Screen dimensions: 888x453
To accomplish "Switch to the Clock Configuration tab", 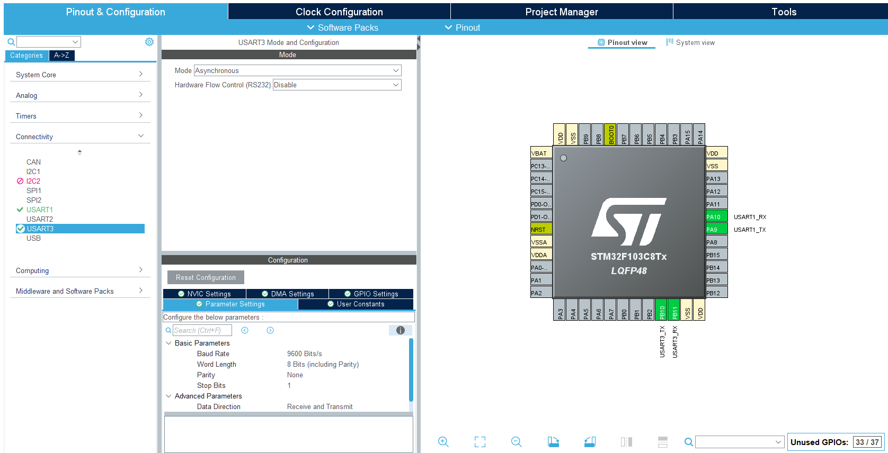I will pos(339,12).
